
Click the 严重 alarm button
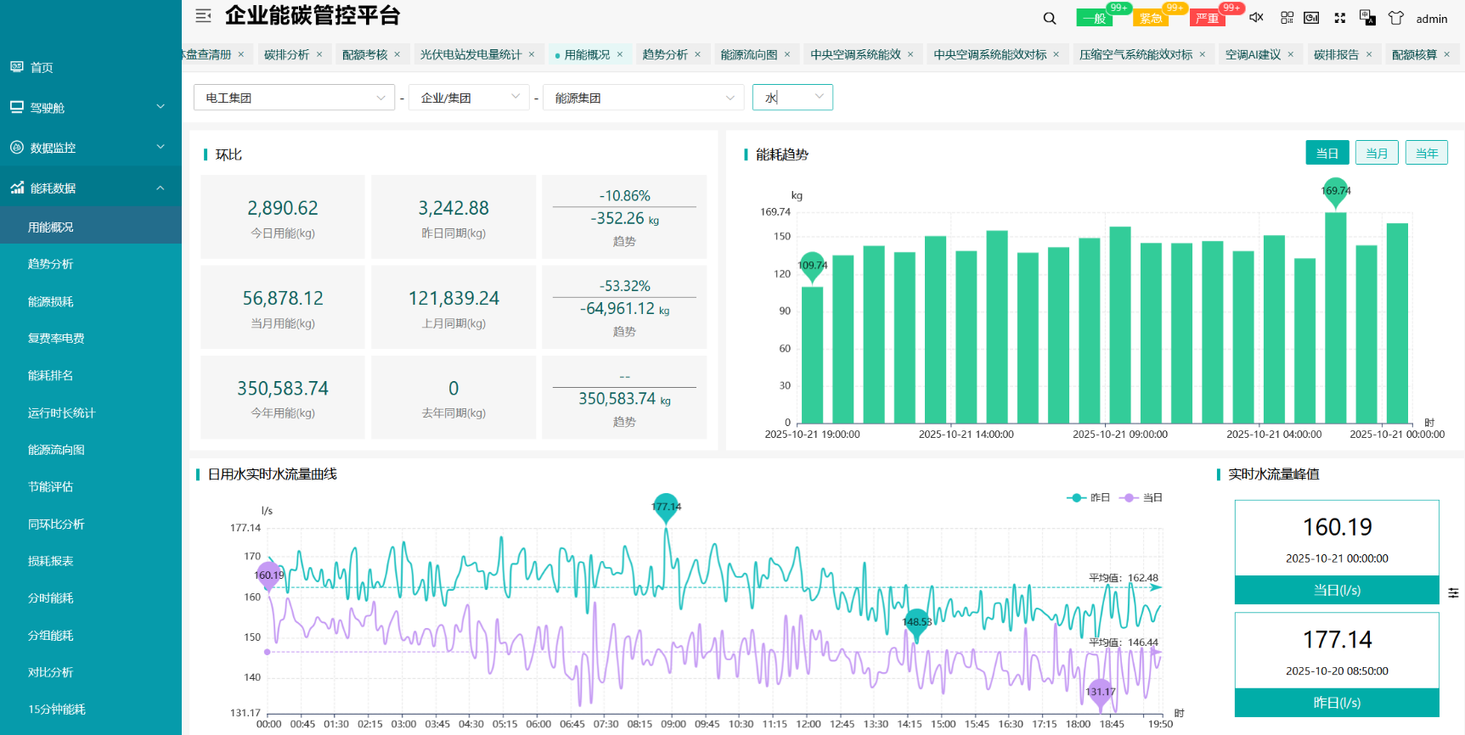(1207, 18)
